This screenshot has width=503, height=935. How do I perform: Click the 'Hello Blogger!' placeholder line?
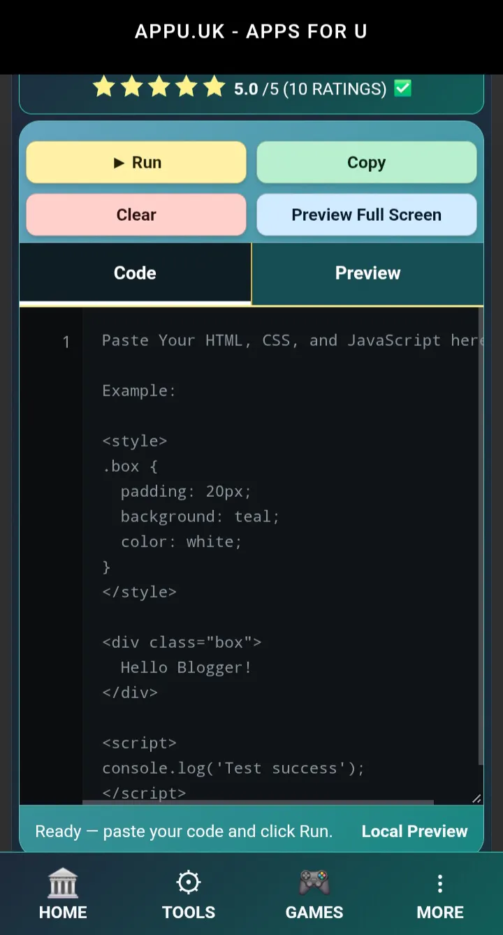point(186,667)
